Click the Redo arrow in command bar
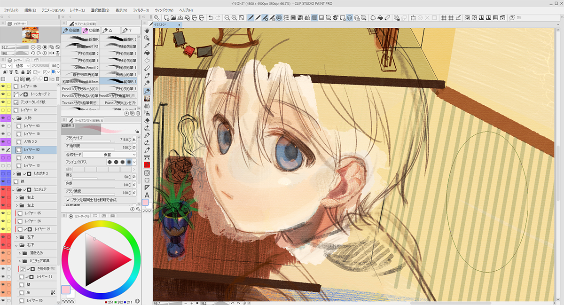The image size is (564, 305). [219, 18]
